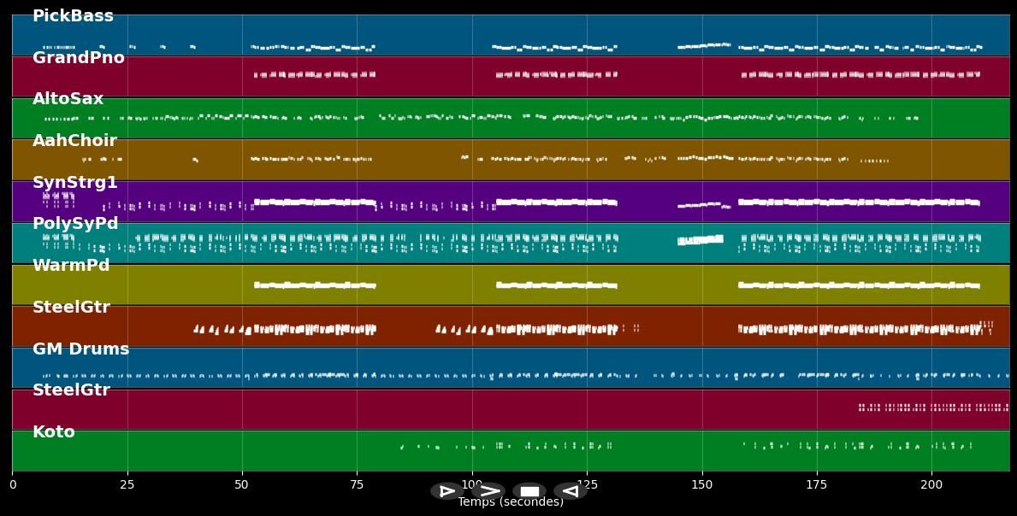Click the 50 second tick label
Image resolution: width=1017 pixels, height=516 pixels.
pyautogui.click(x=242, y=485)
